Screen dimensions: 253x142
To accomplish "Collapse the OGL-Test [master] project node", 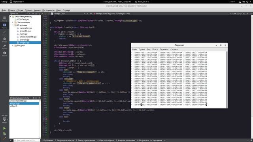I will tap(11, 17).
